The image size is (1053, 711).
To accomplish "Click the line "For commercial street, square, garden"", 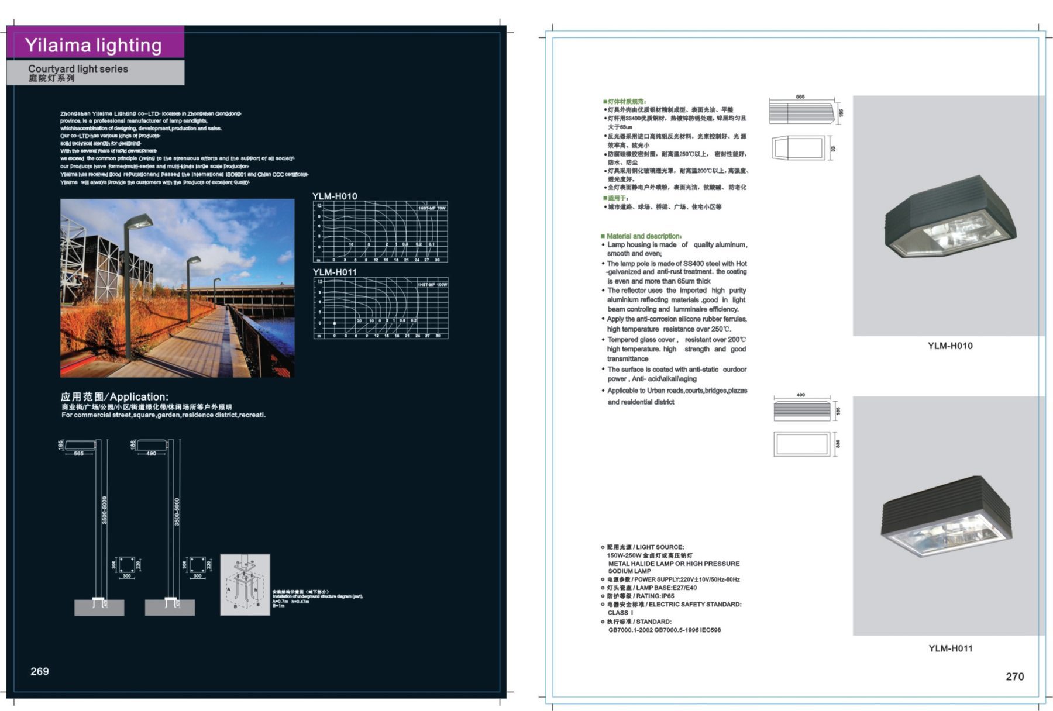I will (x=164, y=415).
